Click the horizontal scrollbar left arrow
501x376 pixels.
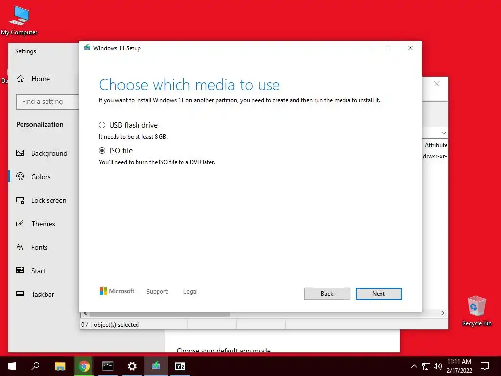click(85, 314)
